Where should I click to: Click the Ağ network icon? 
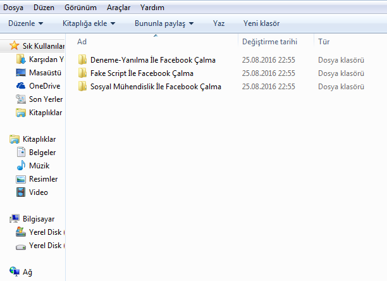coord(15,272)
